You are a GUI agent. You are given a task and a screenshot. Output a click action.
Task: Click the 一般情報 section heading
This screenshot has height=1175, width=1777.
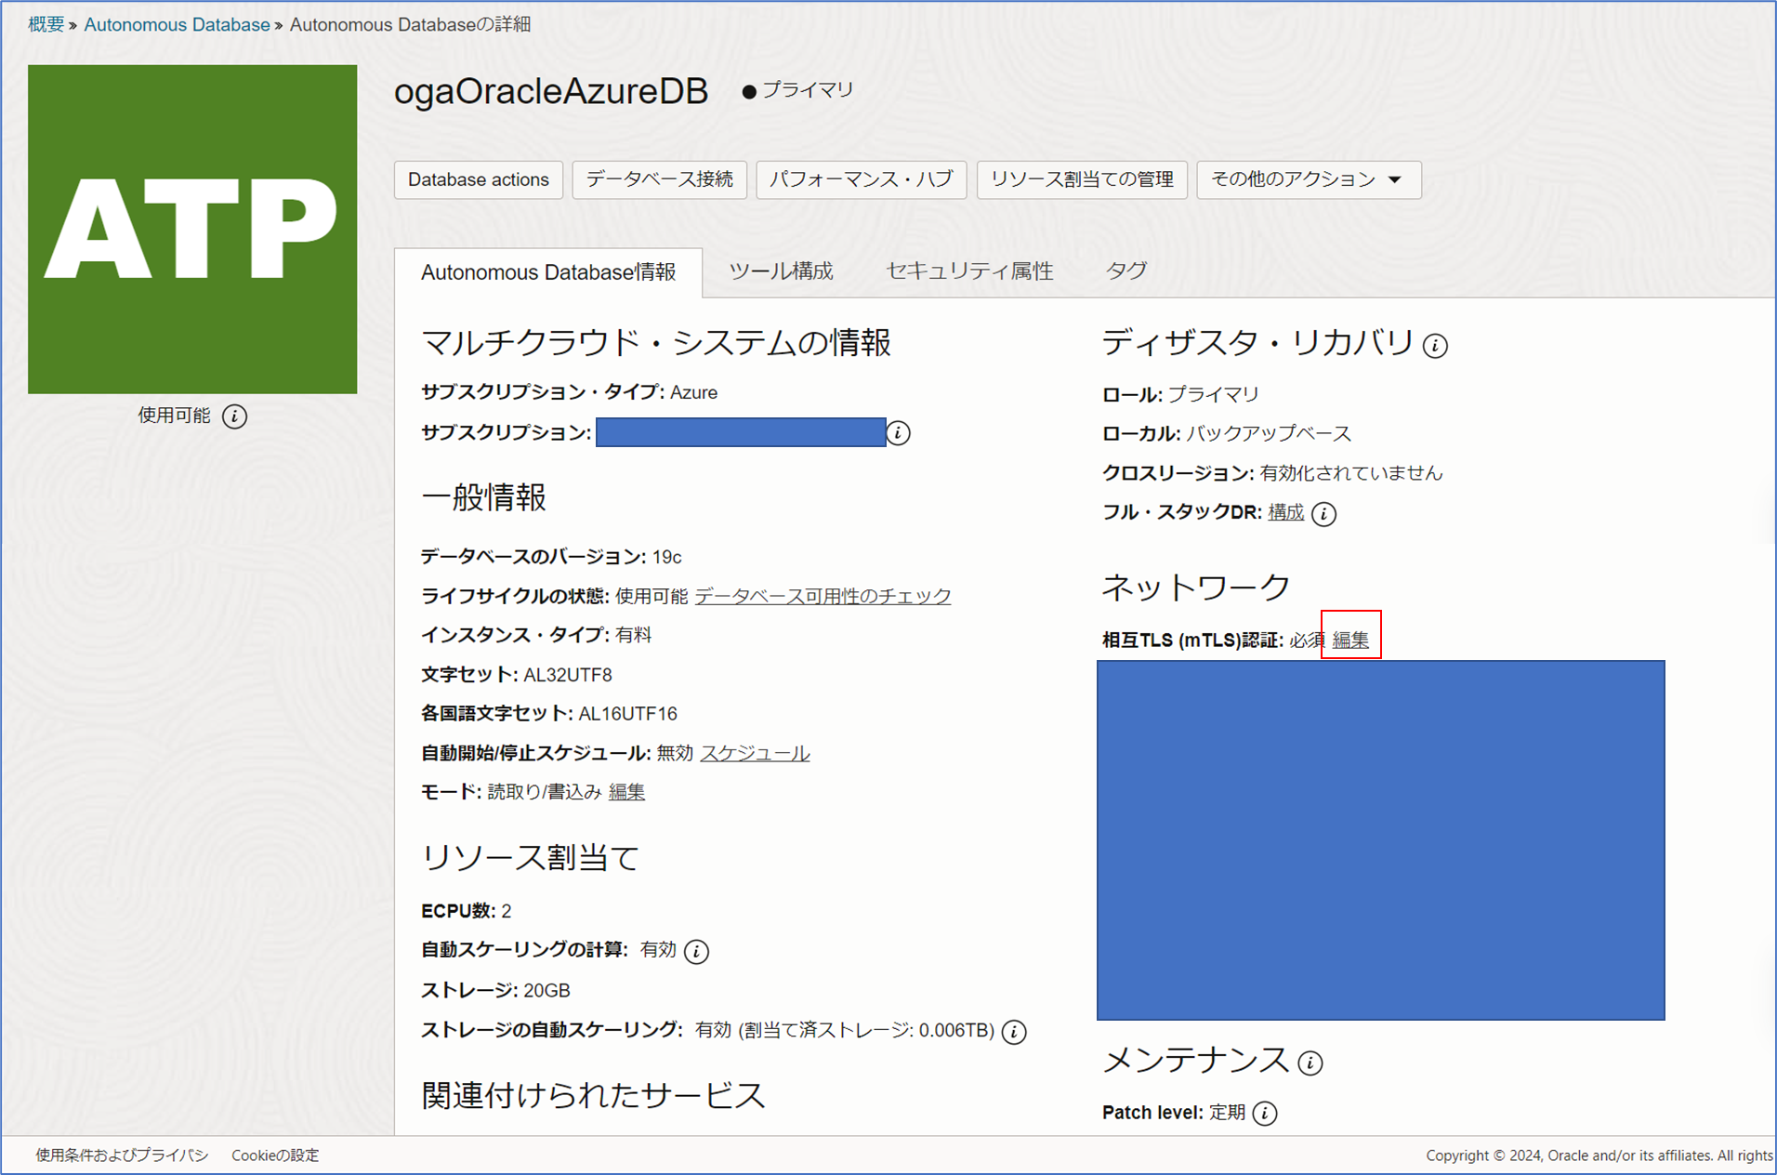(483, 497)
